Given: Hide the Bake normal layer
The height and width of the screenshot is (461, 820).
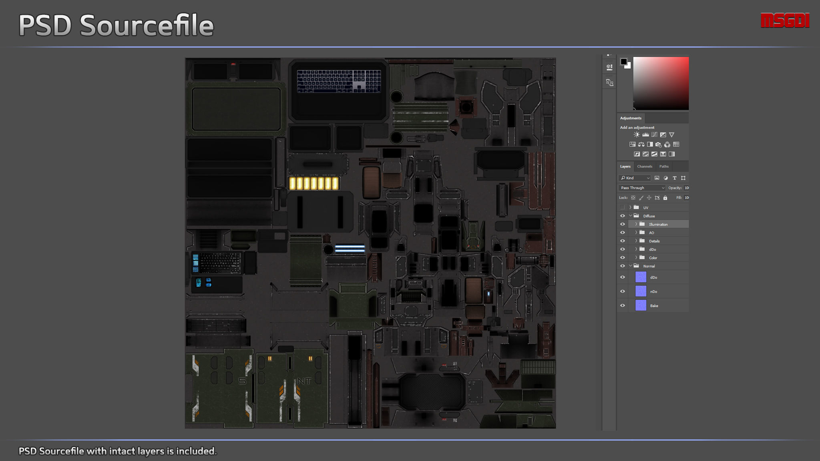Looking at the screenshot, I should tap(622, 306).
